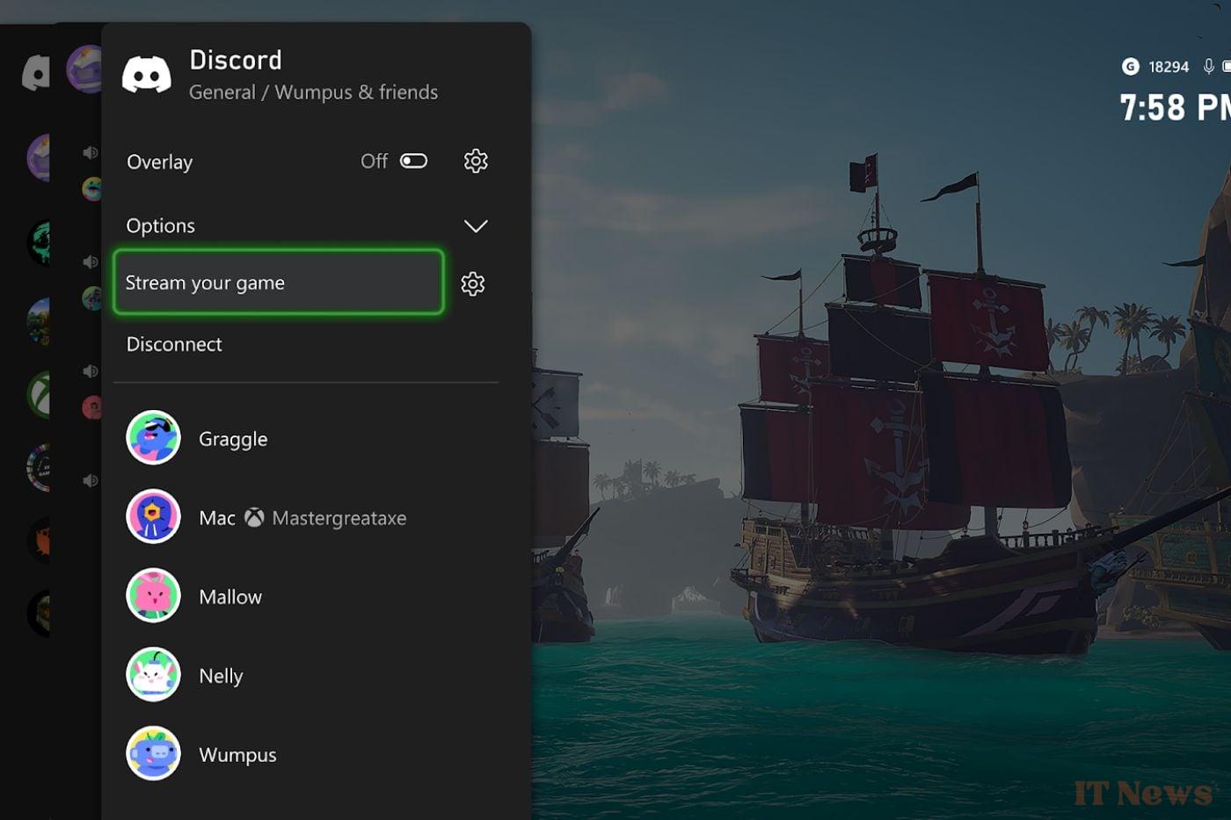This screenshot has width=1231, height=820.
Task: Click the Mallow member name
Action: 230,597
